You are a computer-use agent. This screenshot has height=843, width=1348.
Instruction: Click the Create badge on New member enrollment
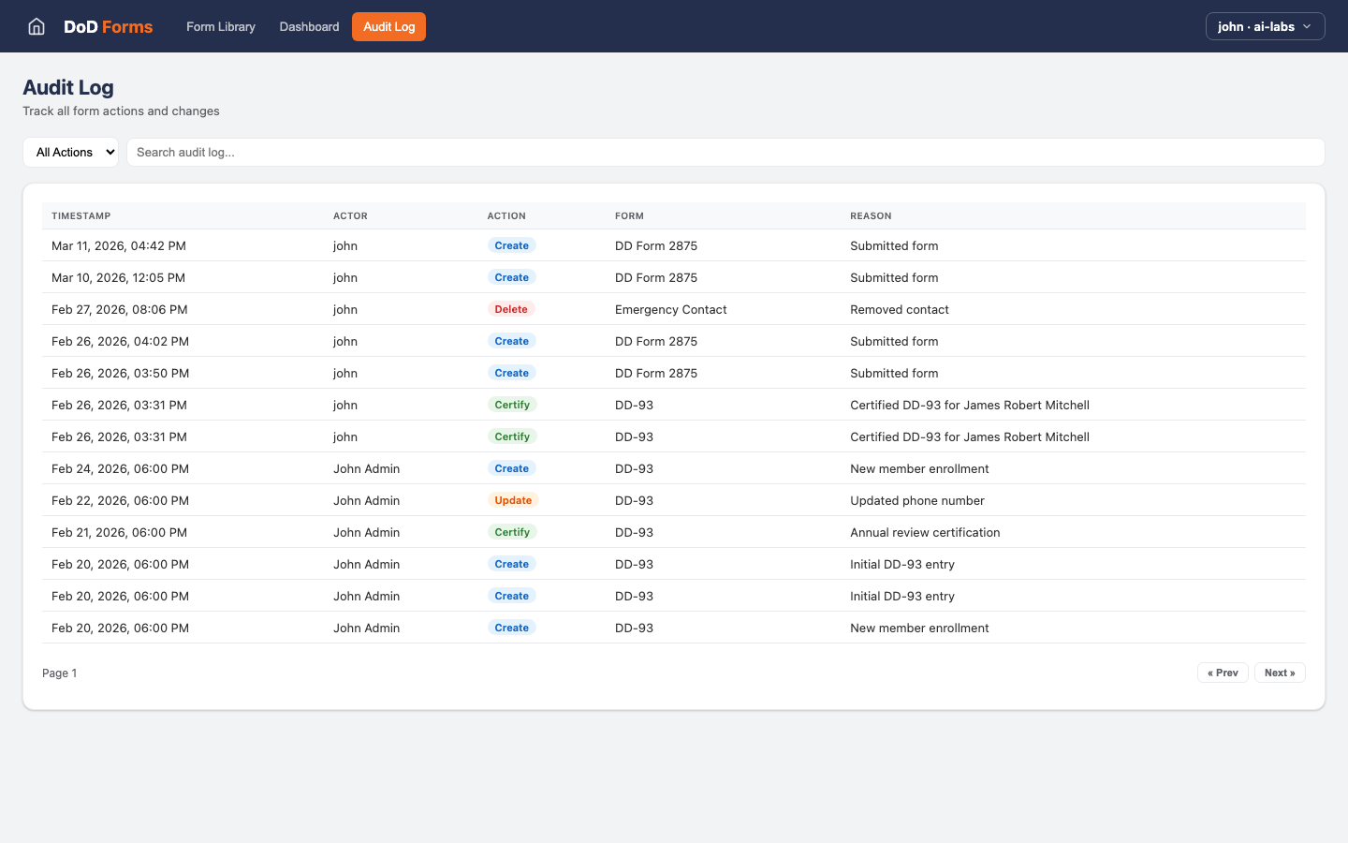tap(511, 468)
